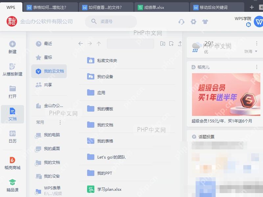Click the folder path address field
Viewport: 263px width, 197px height.
pyautogui.click(x=131, y=44)
